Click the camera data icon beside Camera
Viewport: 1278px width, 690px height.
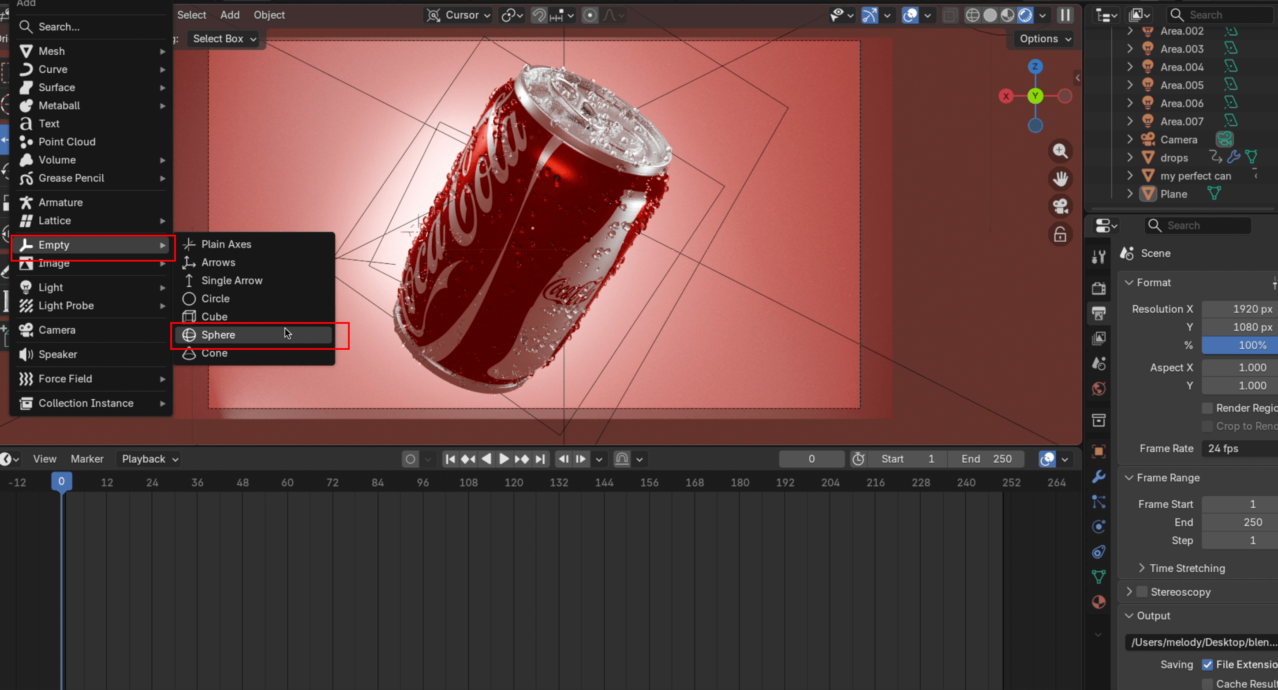(1224, 139)
